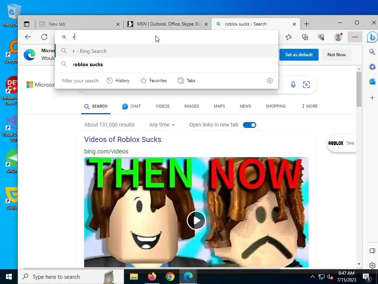Viewport: 378px width, 284px height.
Task: Open Videos of Roblox Sucks link
Action: point(123,139)
